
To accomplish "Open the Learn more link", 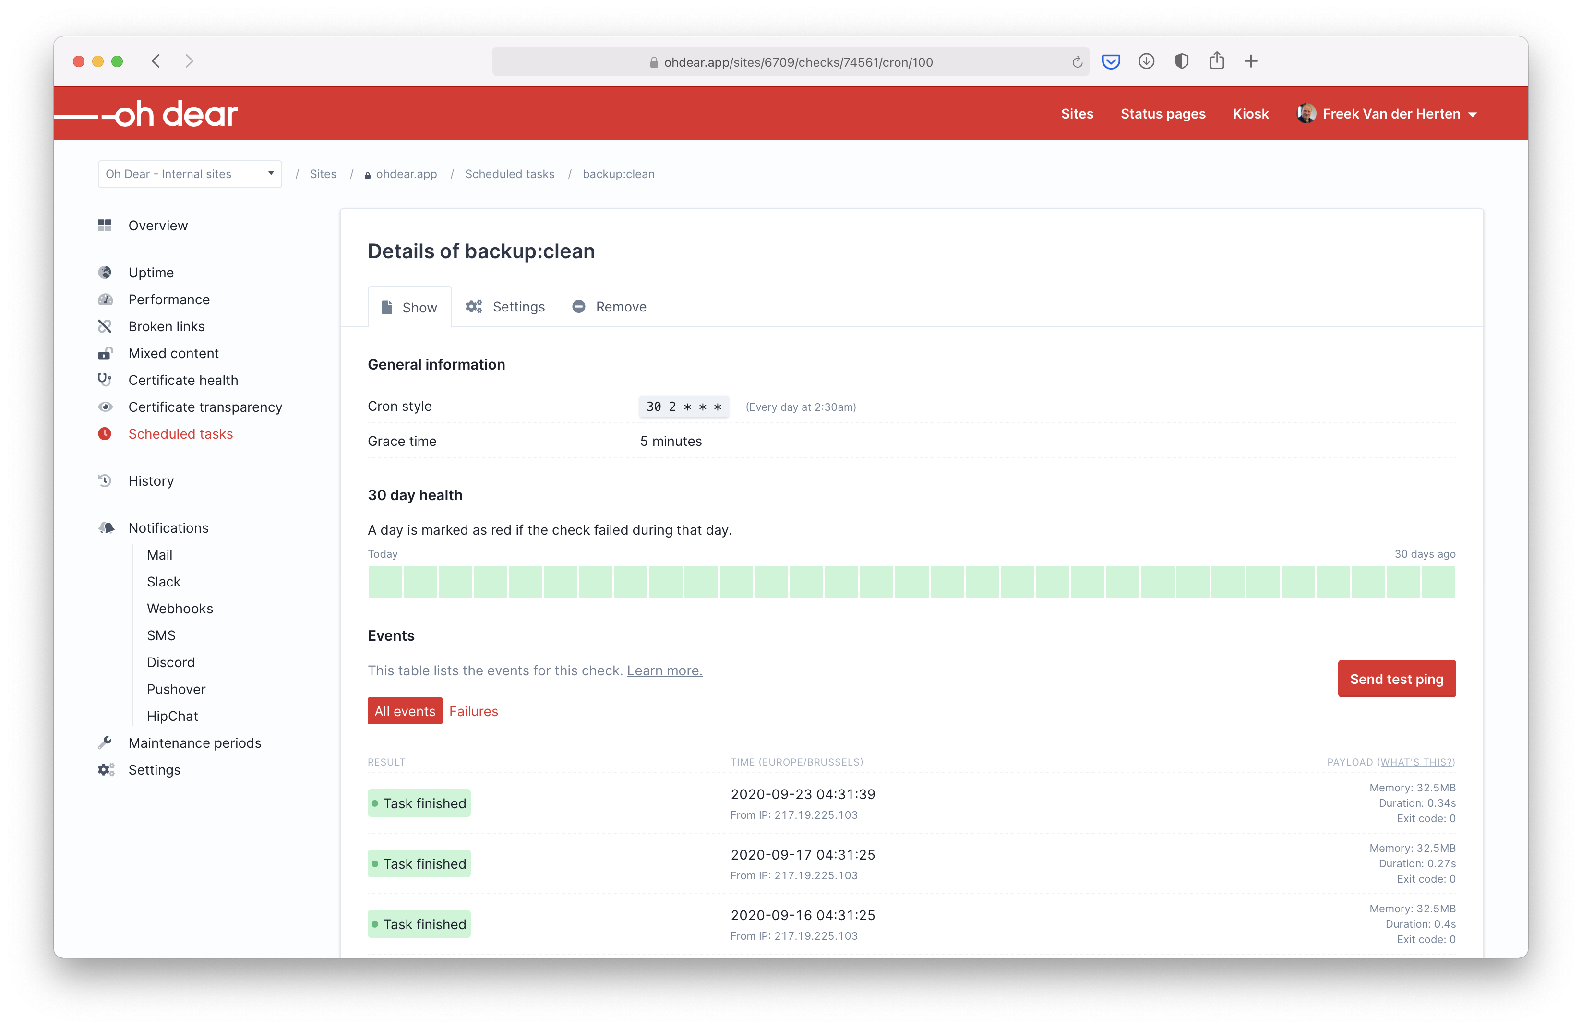I will pos(665,670).
